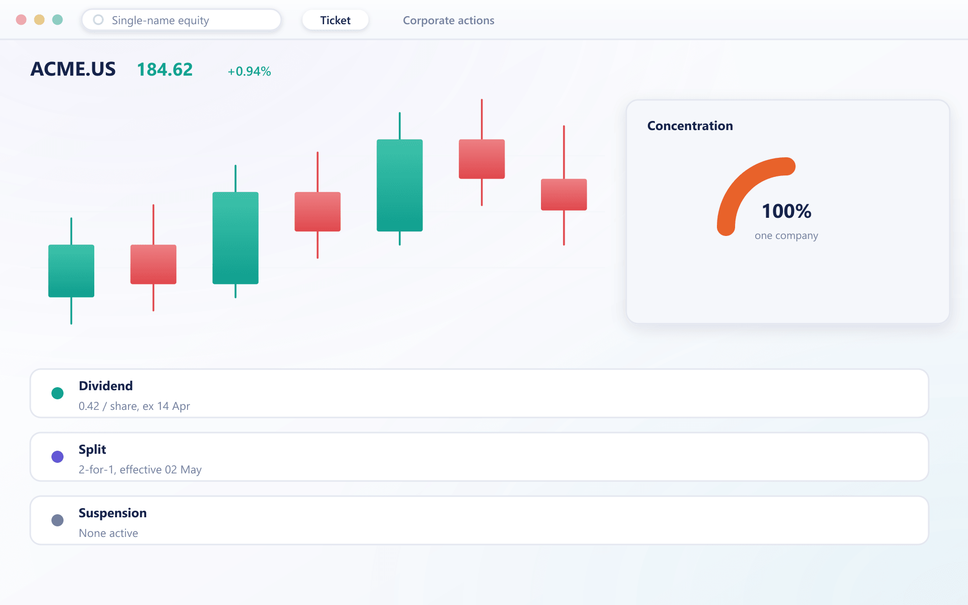Viewport: 968px width, 605px height.
Task: Click the 100% concentration value
Action: [786, 211]
